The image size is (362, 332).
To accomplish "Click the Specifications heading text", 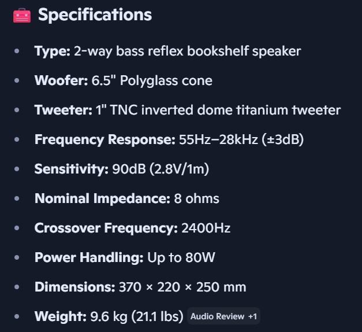I will tap(95, 15).
